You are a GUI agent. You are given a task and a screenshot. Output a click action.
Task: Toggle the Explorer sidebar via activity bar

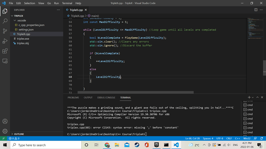click(x=5, y=11)
